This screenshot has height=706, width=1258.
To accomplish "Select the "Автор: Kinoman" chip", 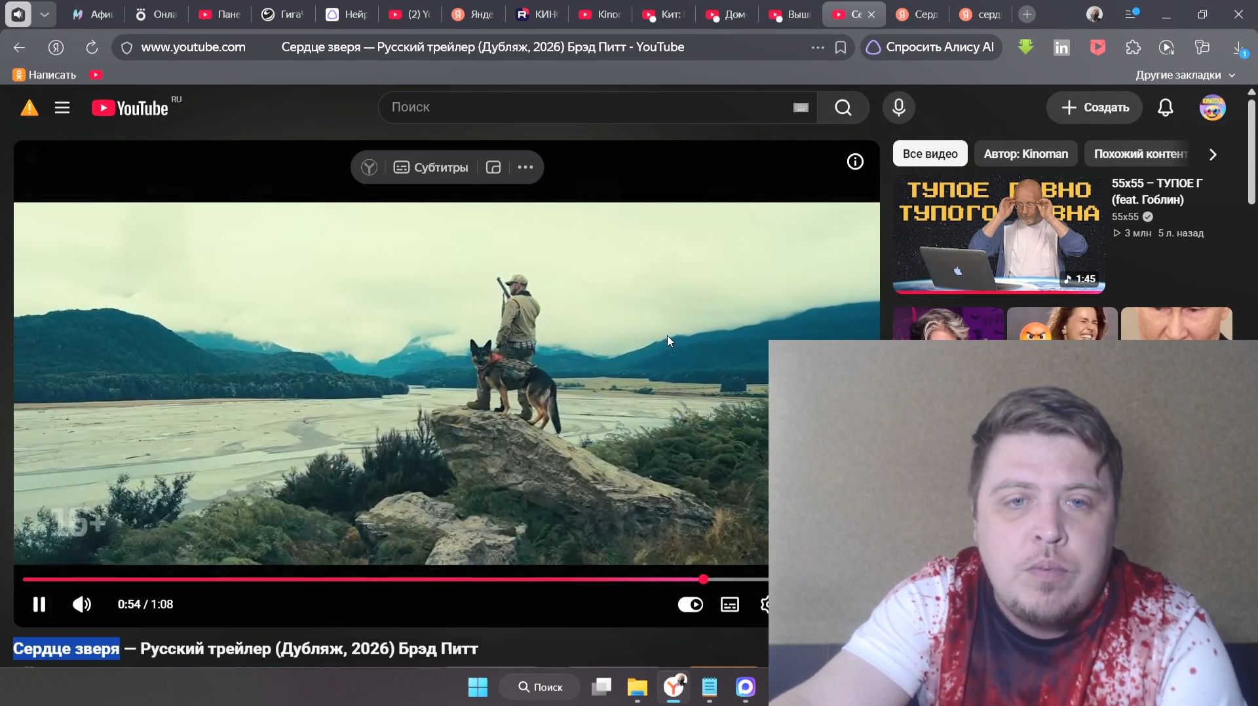I will [x=1025, y=154].
